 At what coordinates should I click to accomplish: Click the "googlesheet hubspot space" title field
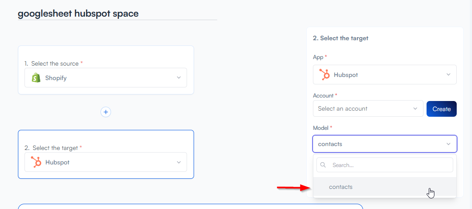coord(117,14)
